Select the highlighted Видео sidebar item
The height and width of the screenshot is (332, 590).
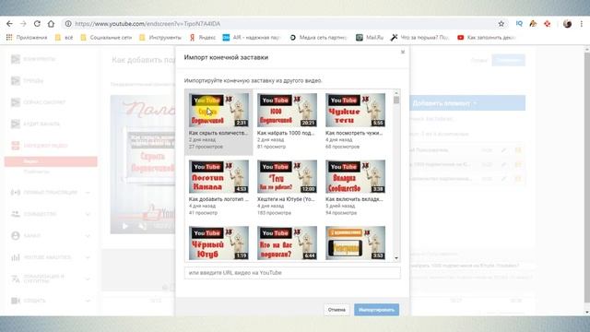click(x=51, y=161)
